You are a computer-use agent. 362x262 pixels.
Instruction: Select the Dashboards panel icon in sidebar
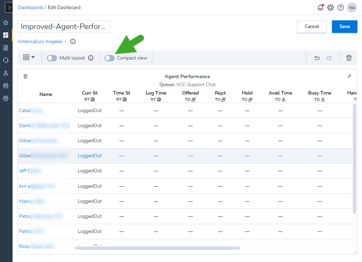(6, 35)
